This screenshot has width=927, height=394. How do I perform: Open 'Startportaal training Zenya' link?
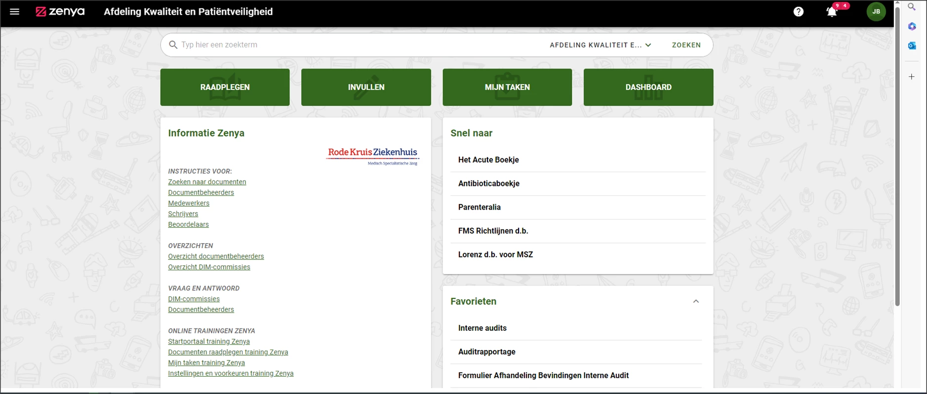(209, 341)
